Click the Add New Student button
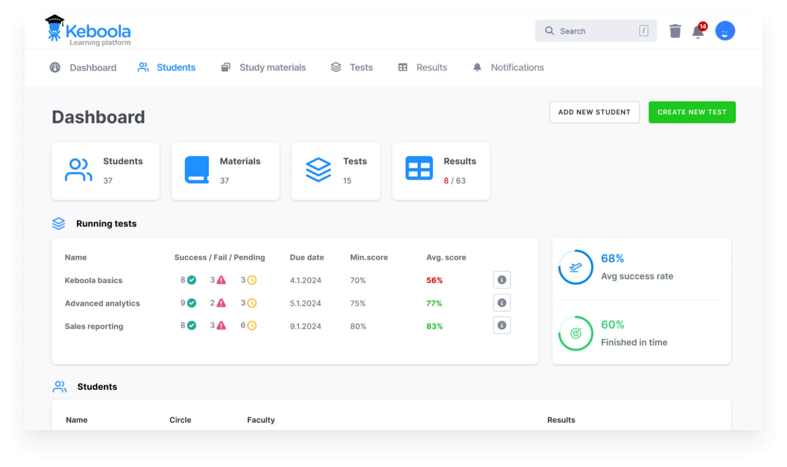The image size is (787, 467). click(594, 112)
